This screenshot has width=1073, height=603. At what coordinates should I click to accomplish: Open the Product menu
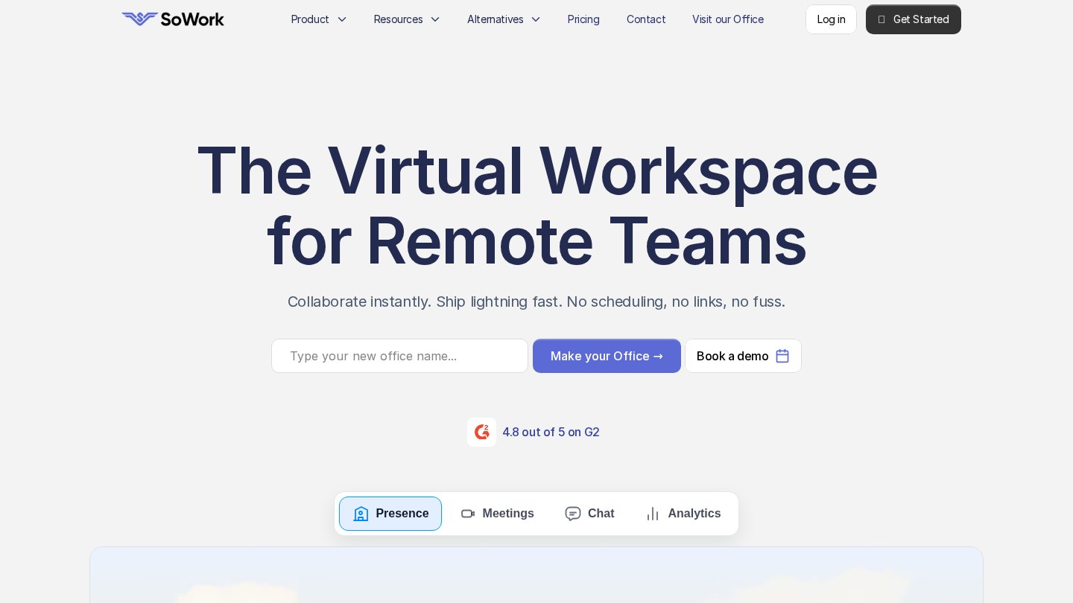point(319,19)
